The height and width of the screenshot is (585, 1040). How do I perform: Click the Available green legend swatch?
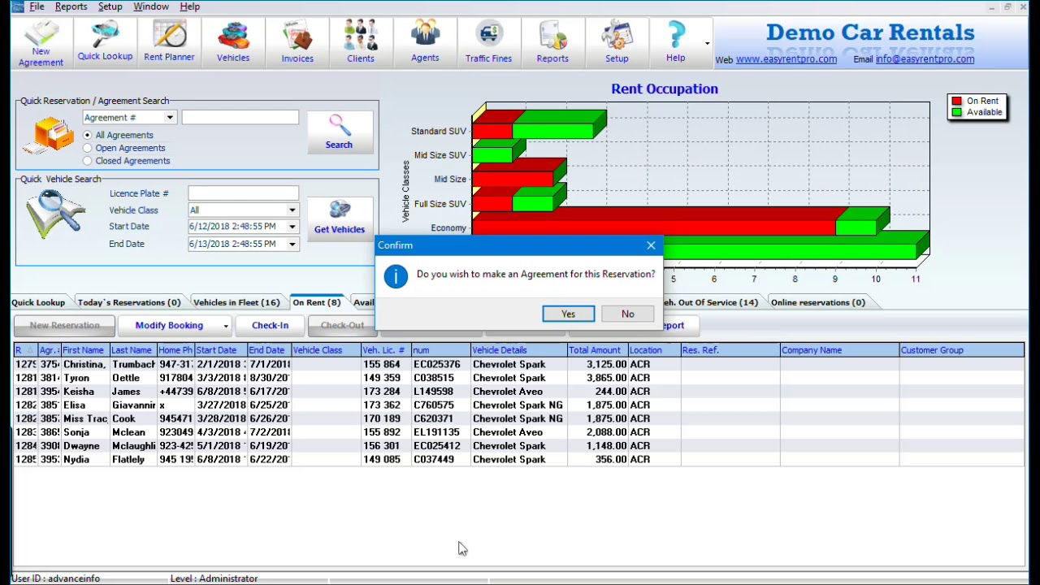pos(956,112)
